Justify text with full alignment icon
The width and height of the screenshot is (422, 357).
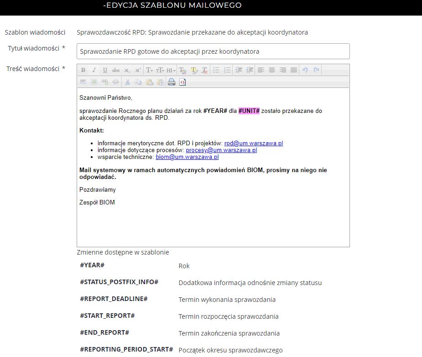point(294,70)
